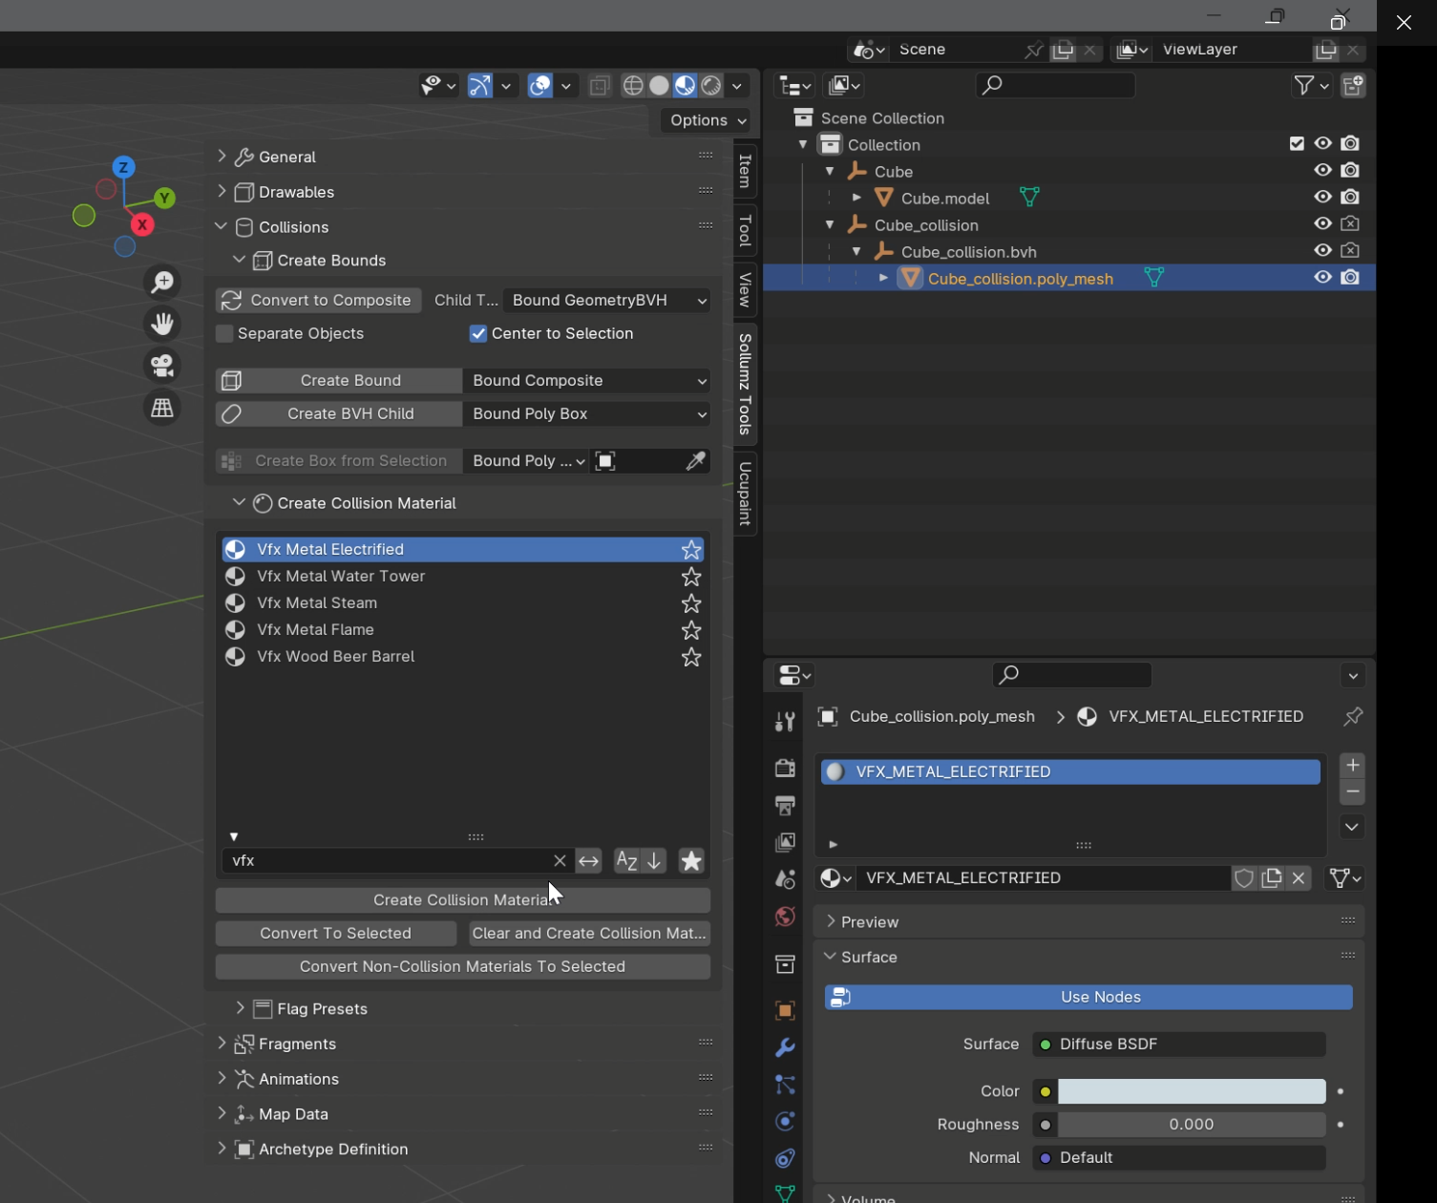
Task: Click the zoom magnifier viewport gizmo
Action: [x=162, y=282]
